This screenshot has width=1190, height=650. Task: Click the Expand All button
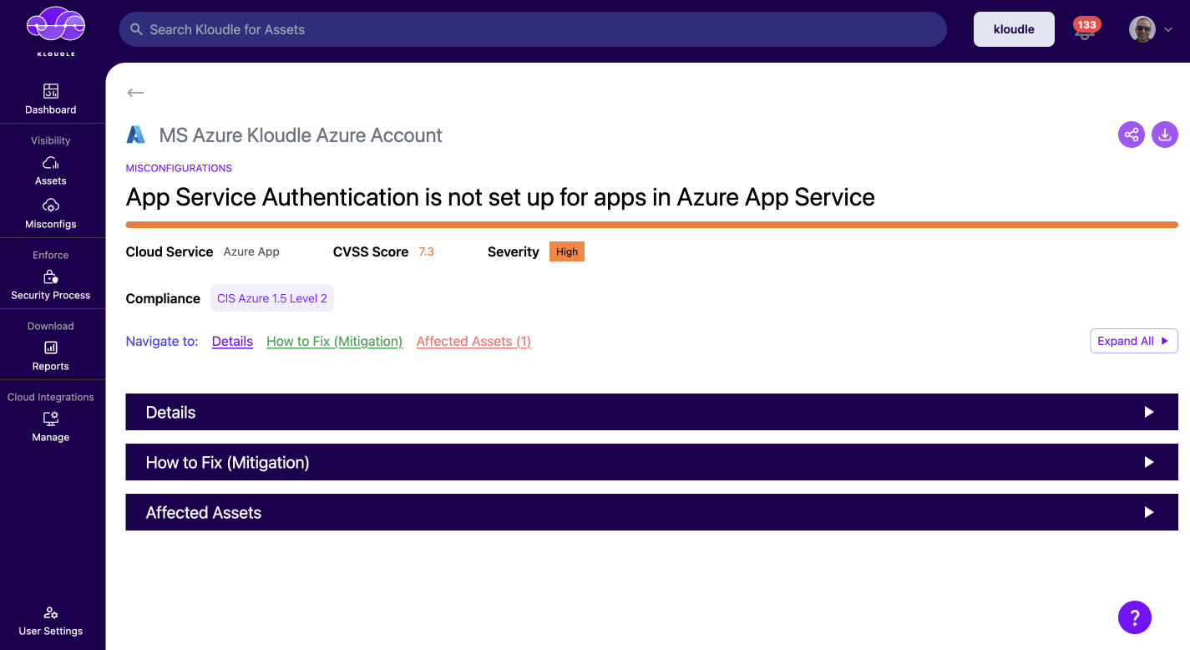(x=1133, y=341)
